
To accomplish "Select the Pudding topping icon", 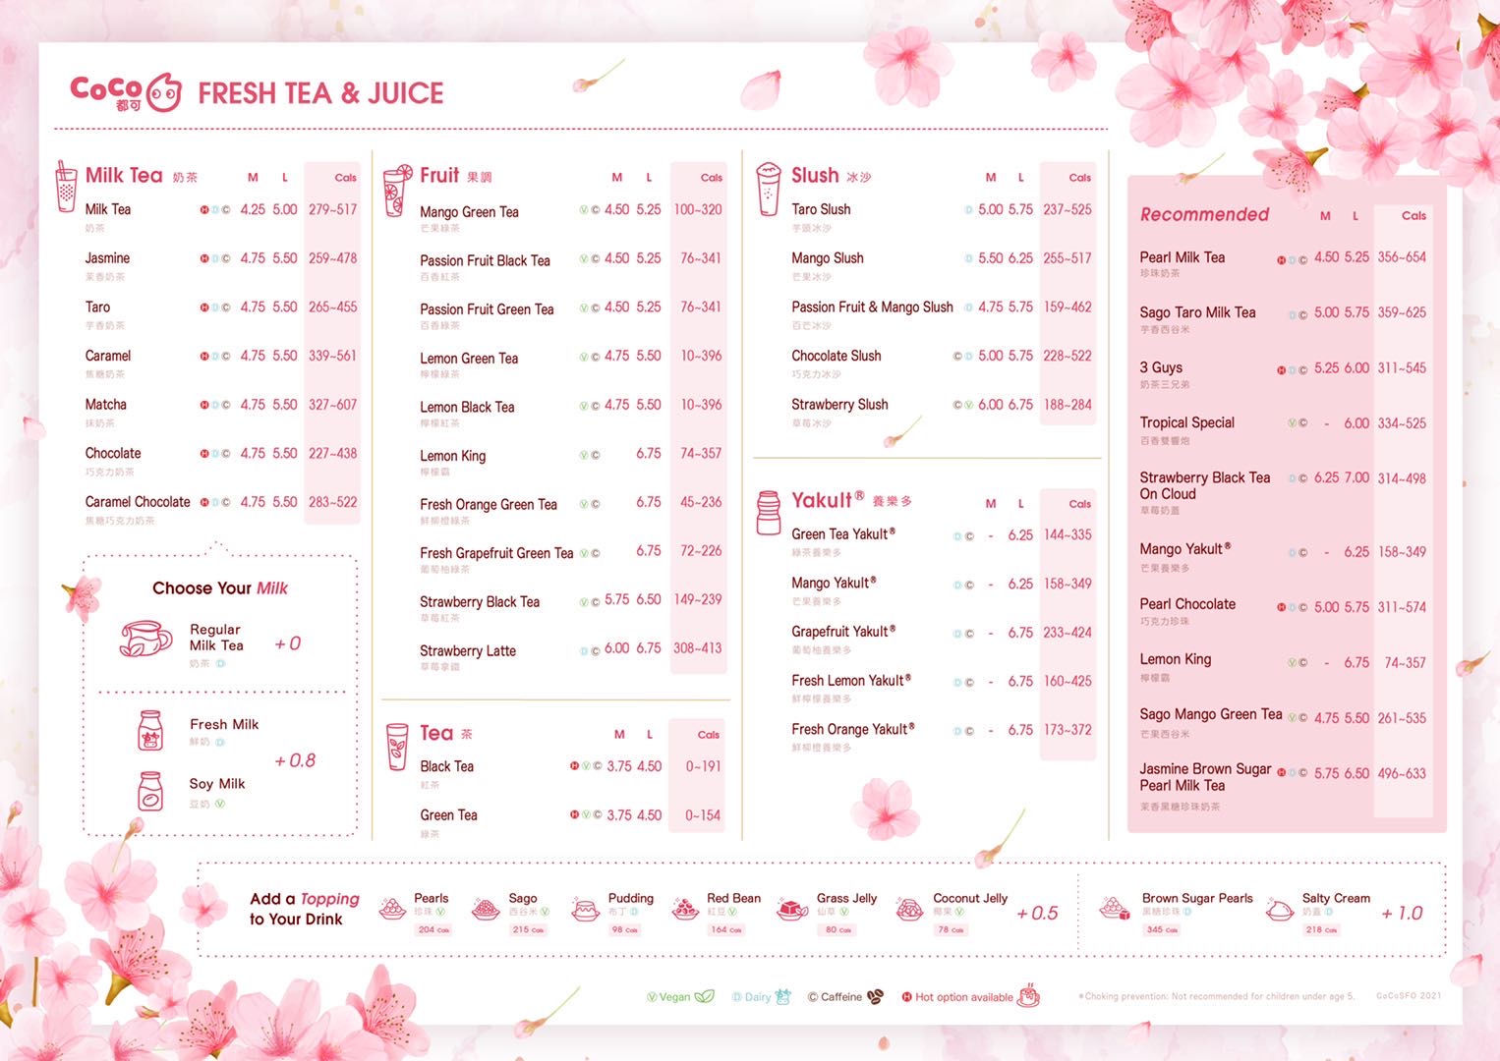I will [x=586, y=910].
